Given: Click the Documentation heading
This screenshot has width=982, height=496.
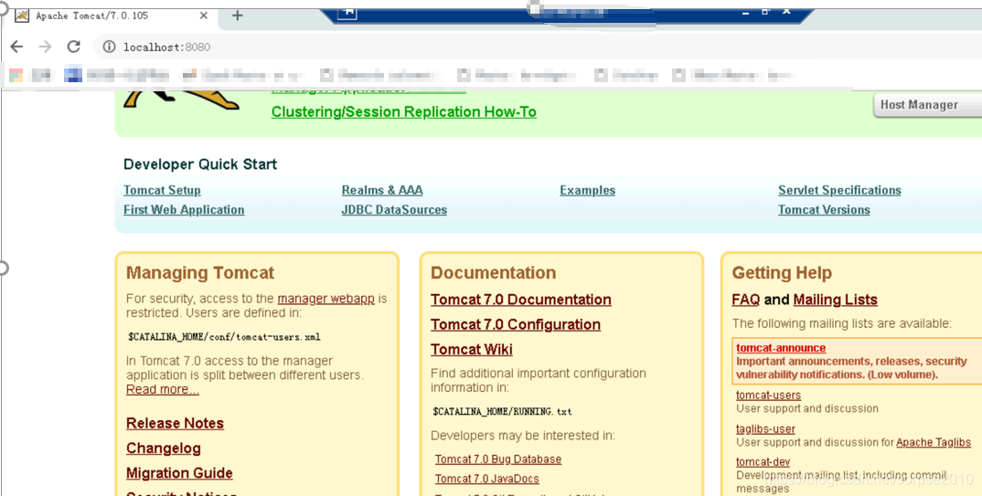Looking at the screenshot, I should tap(493, 273).
